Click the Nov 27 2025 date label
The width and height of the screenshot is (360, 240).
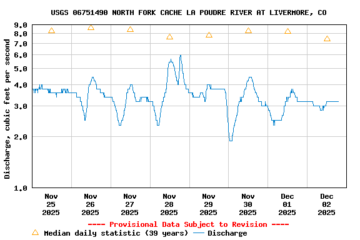130,204
